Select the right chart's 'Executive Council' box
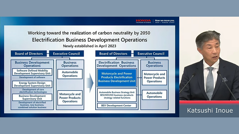This screenshot has width=239, height=134. click(151, 53)
